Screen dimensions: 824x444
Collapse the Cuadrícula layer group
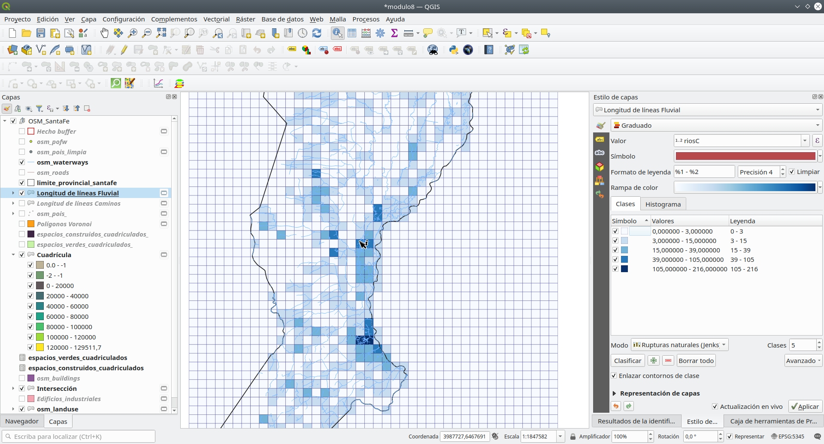(x=13, y=255)
